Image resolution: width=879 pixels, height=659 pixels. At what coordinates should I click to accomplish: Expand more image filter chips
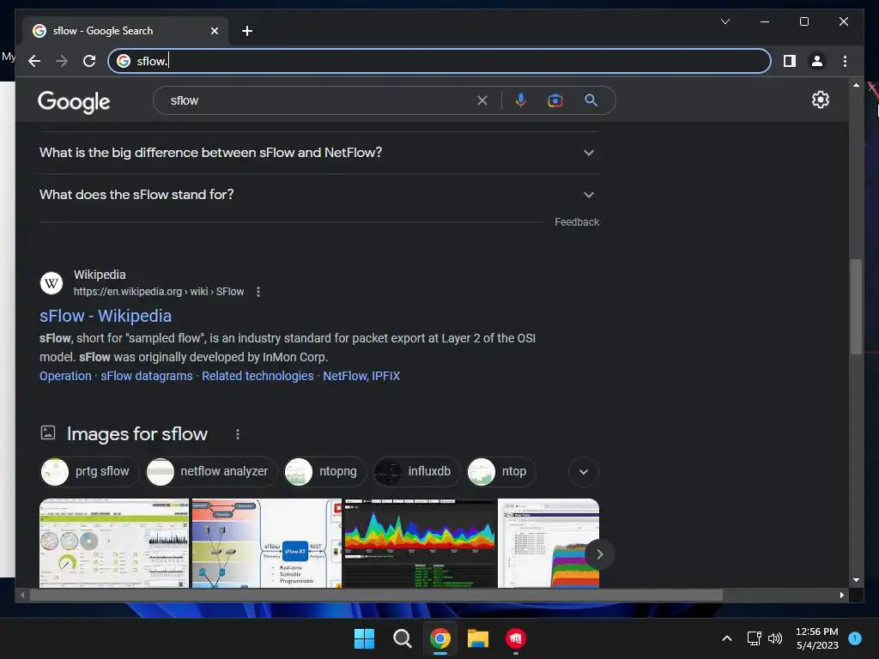584,472
